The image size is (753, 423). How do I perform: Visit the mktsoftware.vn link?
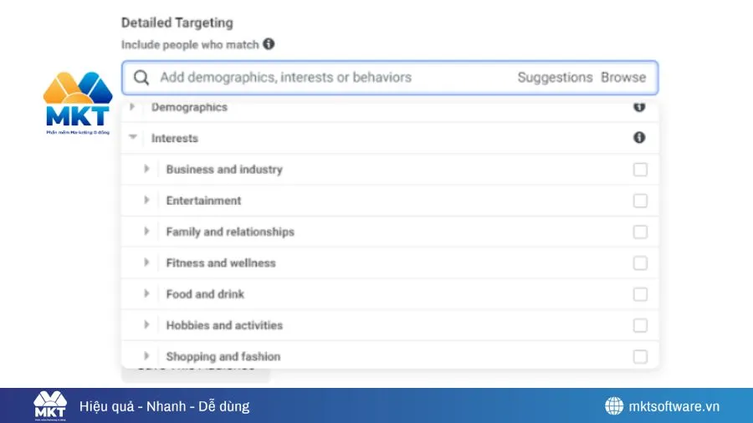(674, 406)
